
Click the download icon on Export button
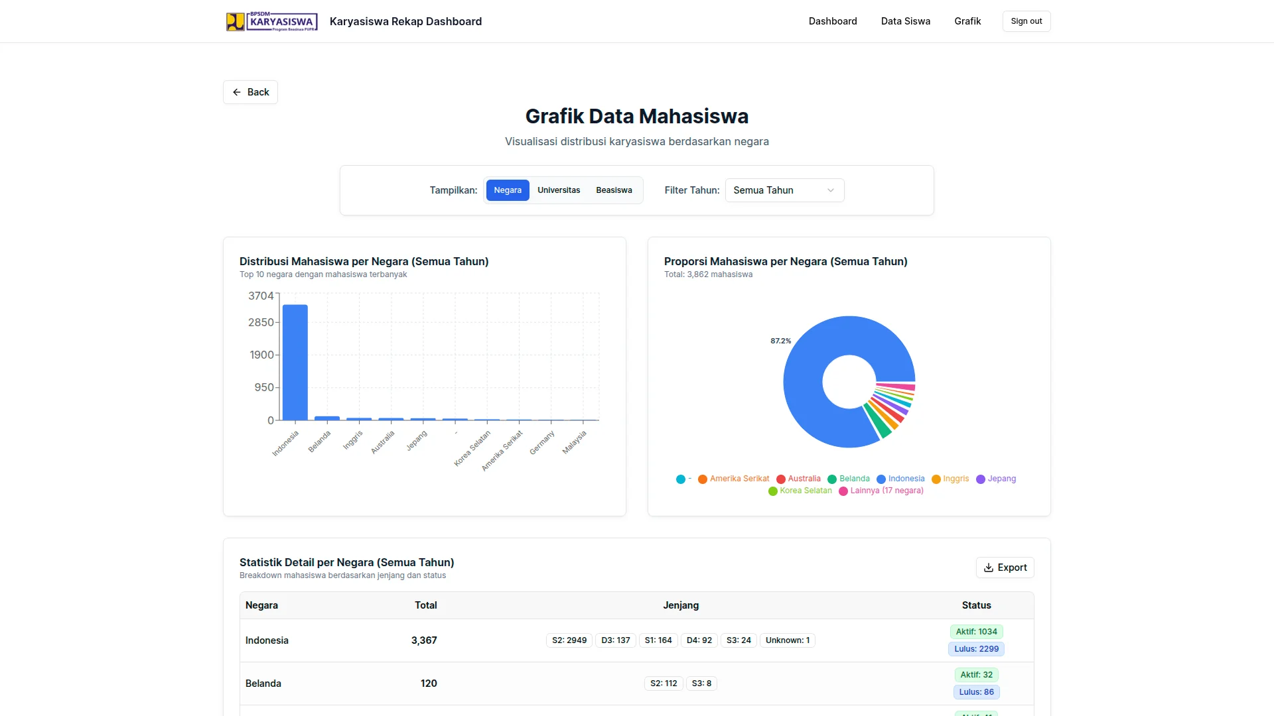[989, 567]
